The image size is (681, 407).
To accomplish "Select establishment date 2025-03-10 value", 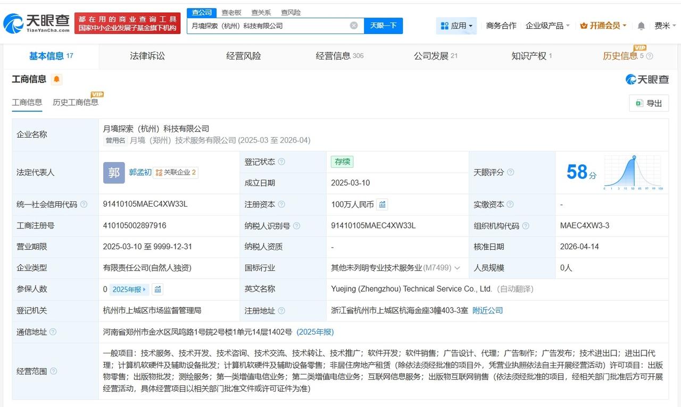I will point(350,183).
